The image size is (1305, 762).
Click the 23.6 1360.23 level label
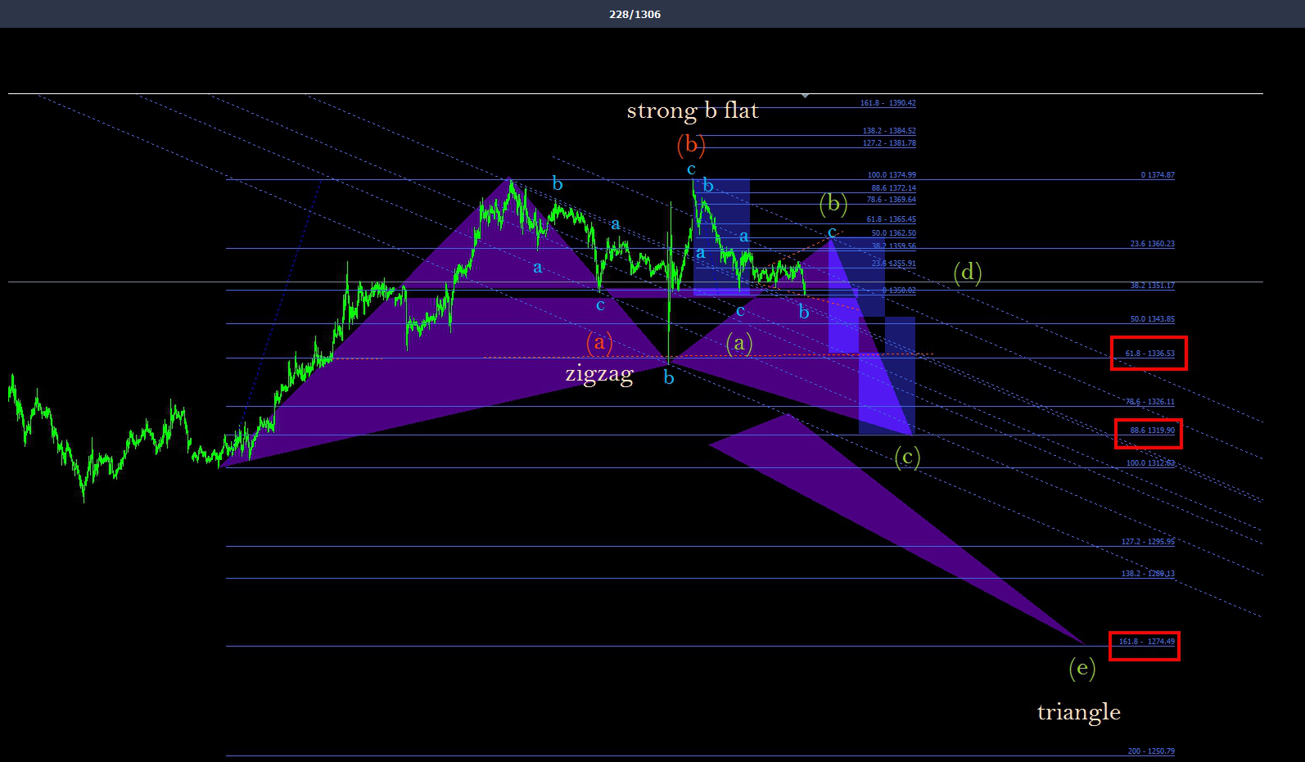(1152, 244)
